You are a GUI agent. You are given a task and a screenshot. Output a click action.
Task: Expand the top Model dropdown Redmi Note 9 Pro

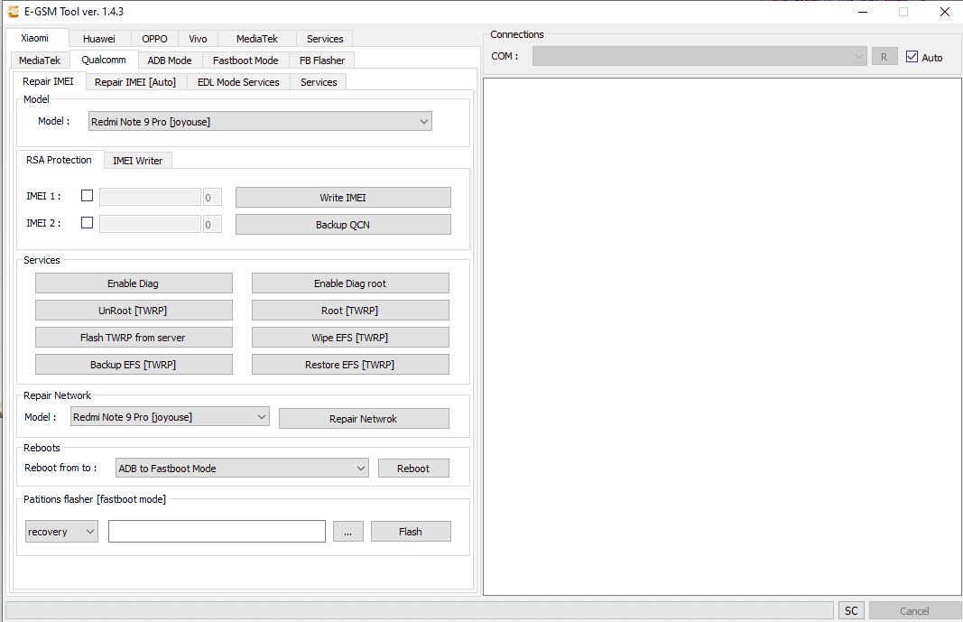[260, 122]
